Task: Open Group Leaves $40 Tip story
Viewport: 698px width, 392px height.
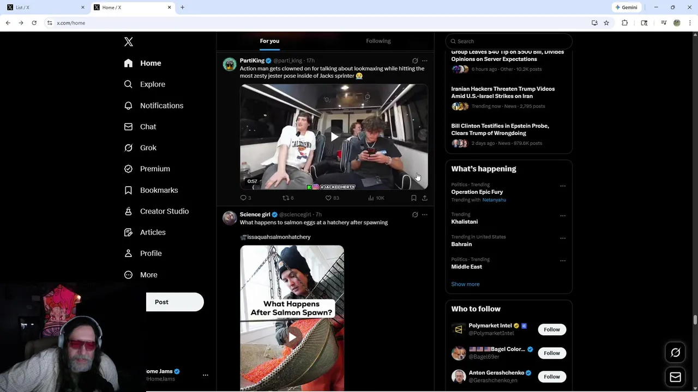Action: (508, 56)
